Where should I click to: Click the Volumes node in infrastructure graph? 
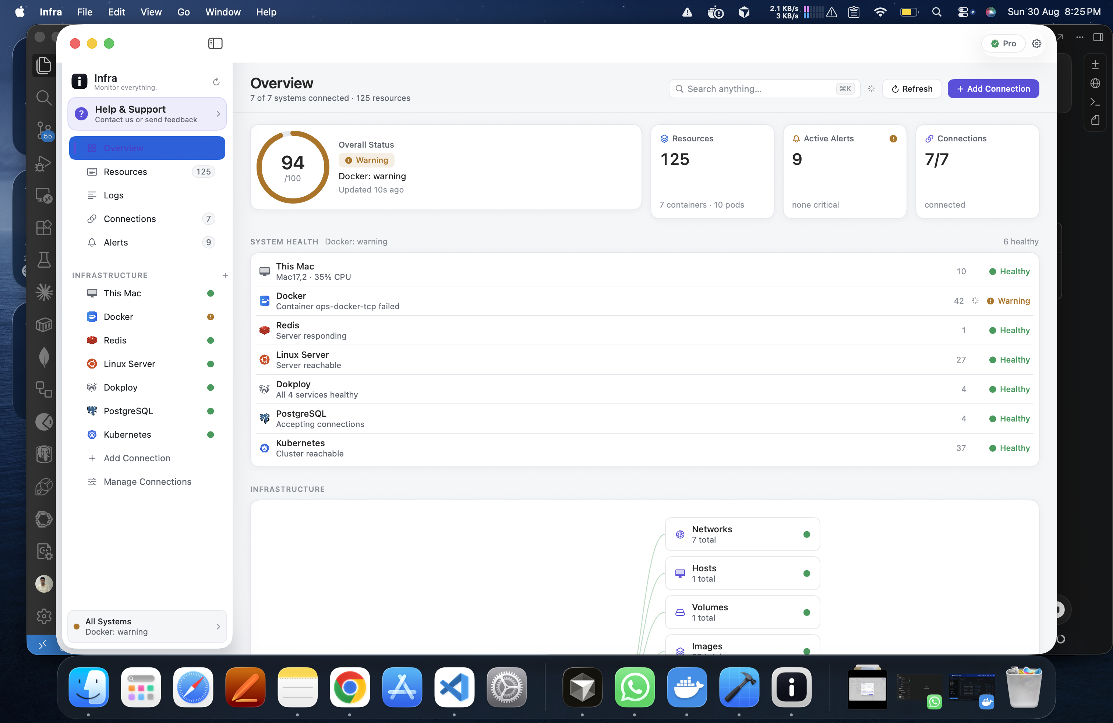742,612
